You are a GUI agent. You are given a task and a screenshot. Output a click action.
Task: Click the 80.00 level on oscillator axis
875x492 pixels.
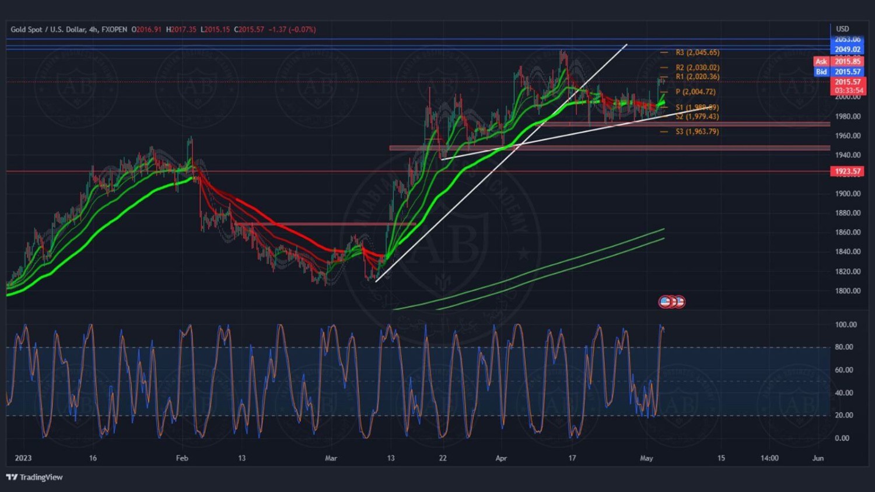pyautogui.click(x=844, y=347)
